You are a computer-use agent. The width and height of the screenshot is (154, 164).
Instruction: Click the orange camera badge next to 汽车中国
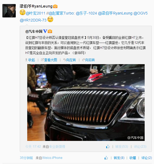(50, 31)
